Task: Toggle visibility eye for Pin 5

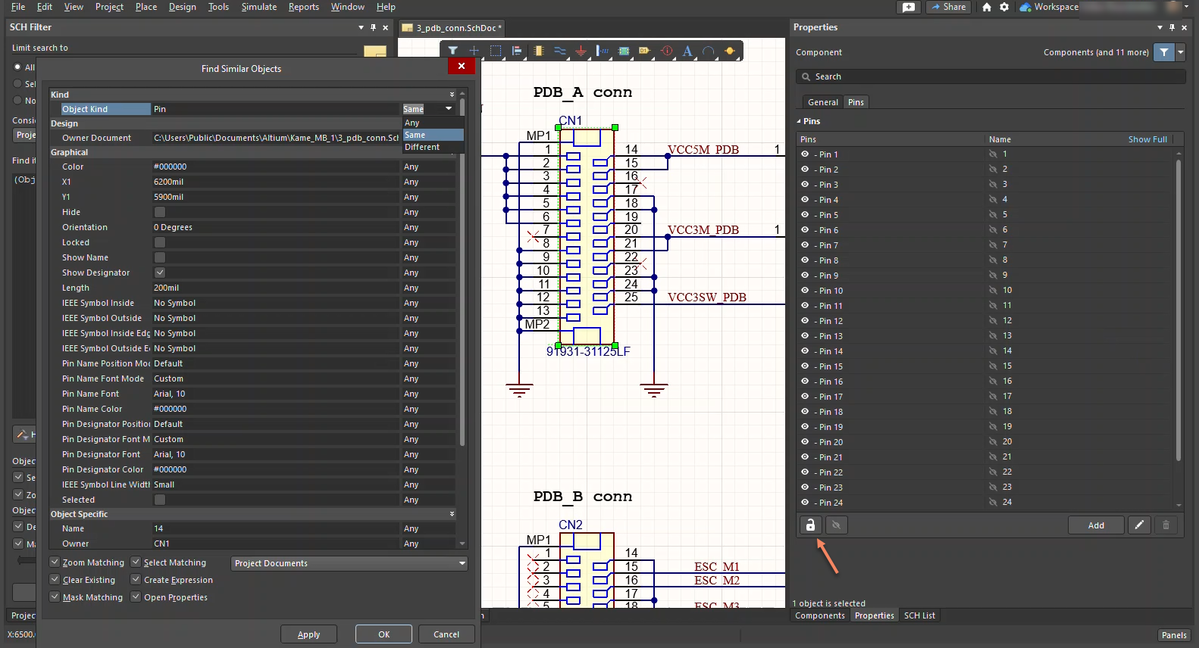Action: click(x=805, y=215)
